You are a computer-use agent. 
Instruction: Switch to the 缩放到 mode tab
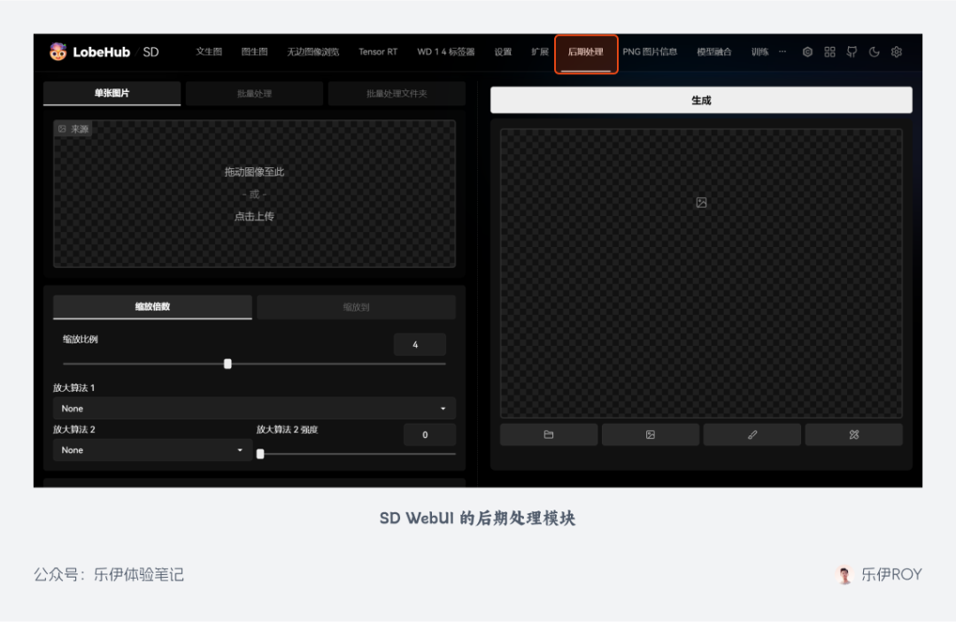click(x=356, y=307)
